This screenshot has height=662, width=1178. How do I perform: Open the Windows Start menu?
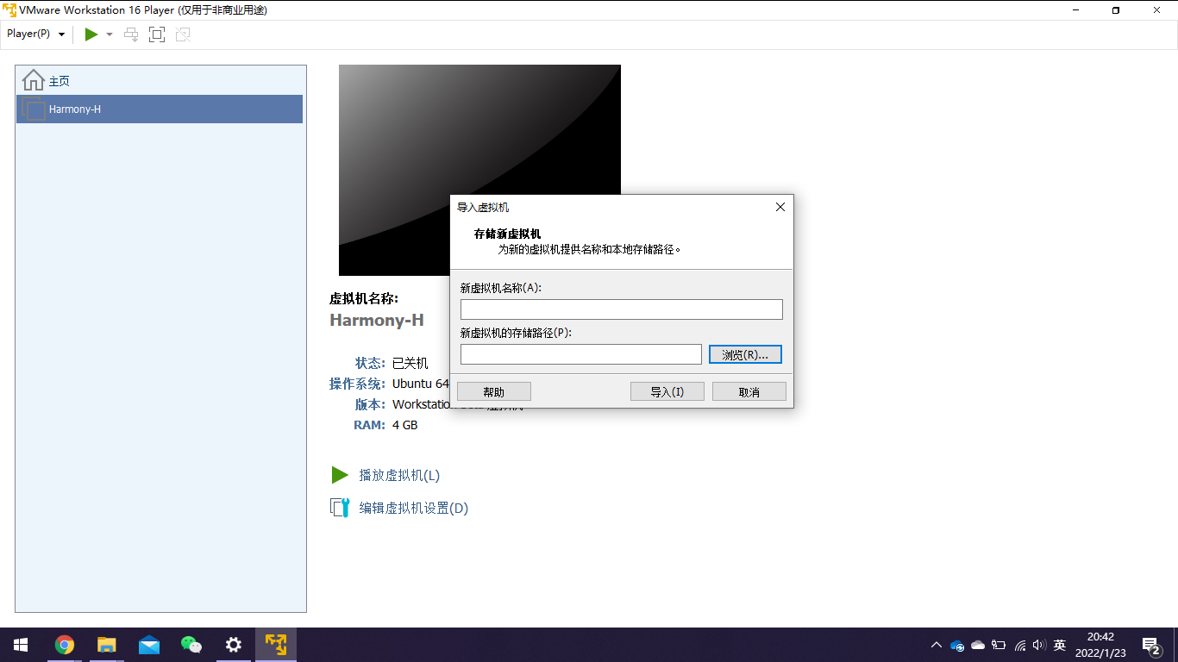[21, 645]
